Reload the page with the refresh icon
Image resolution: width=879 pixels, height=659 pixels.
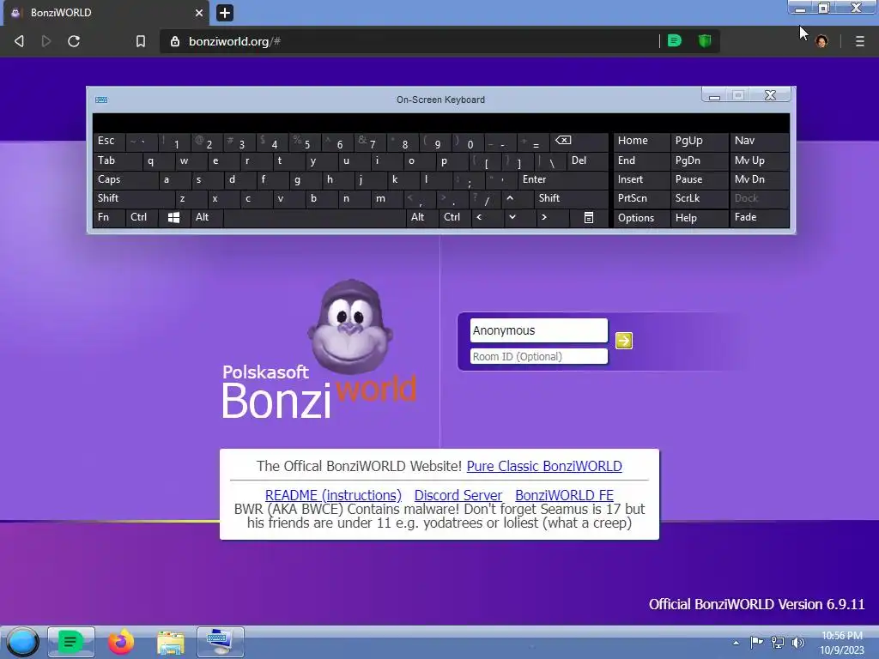tap(74, 41)
